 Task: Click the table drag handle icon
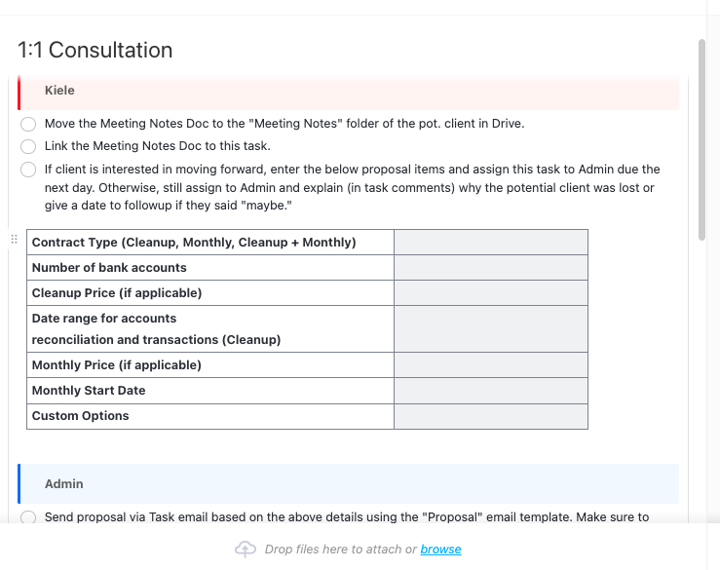(x=14, y=240)
